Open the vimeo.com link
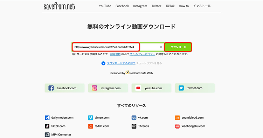 [102, 118]
